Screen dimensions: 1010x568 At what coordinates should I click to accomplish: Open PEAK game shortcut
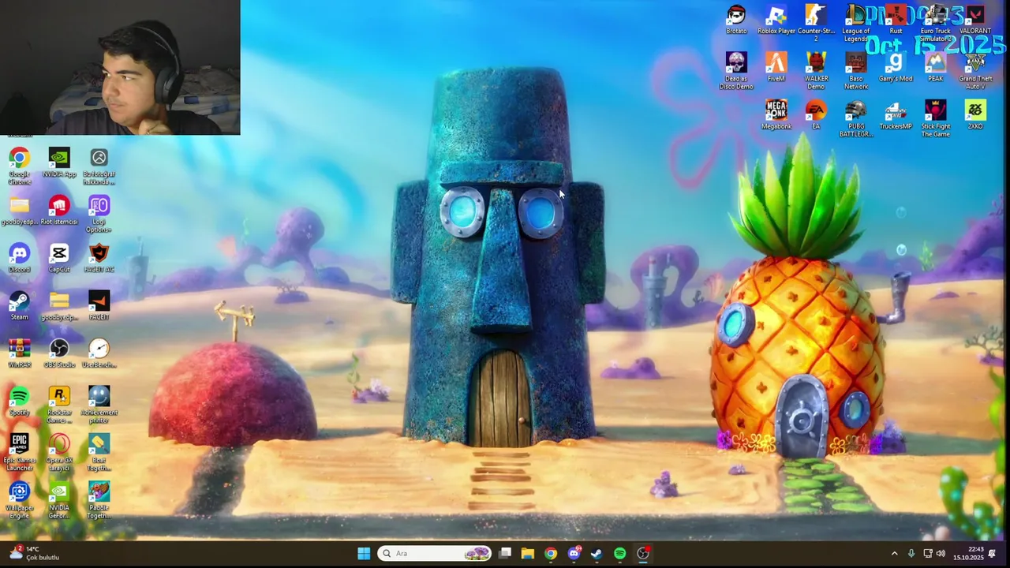[x=936, y=67]
